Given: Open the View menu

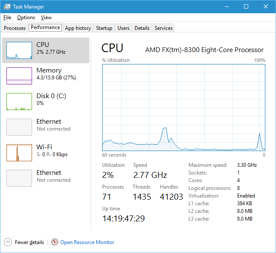Looking at the screenshot, I should click(46, 17).
